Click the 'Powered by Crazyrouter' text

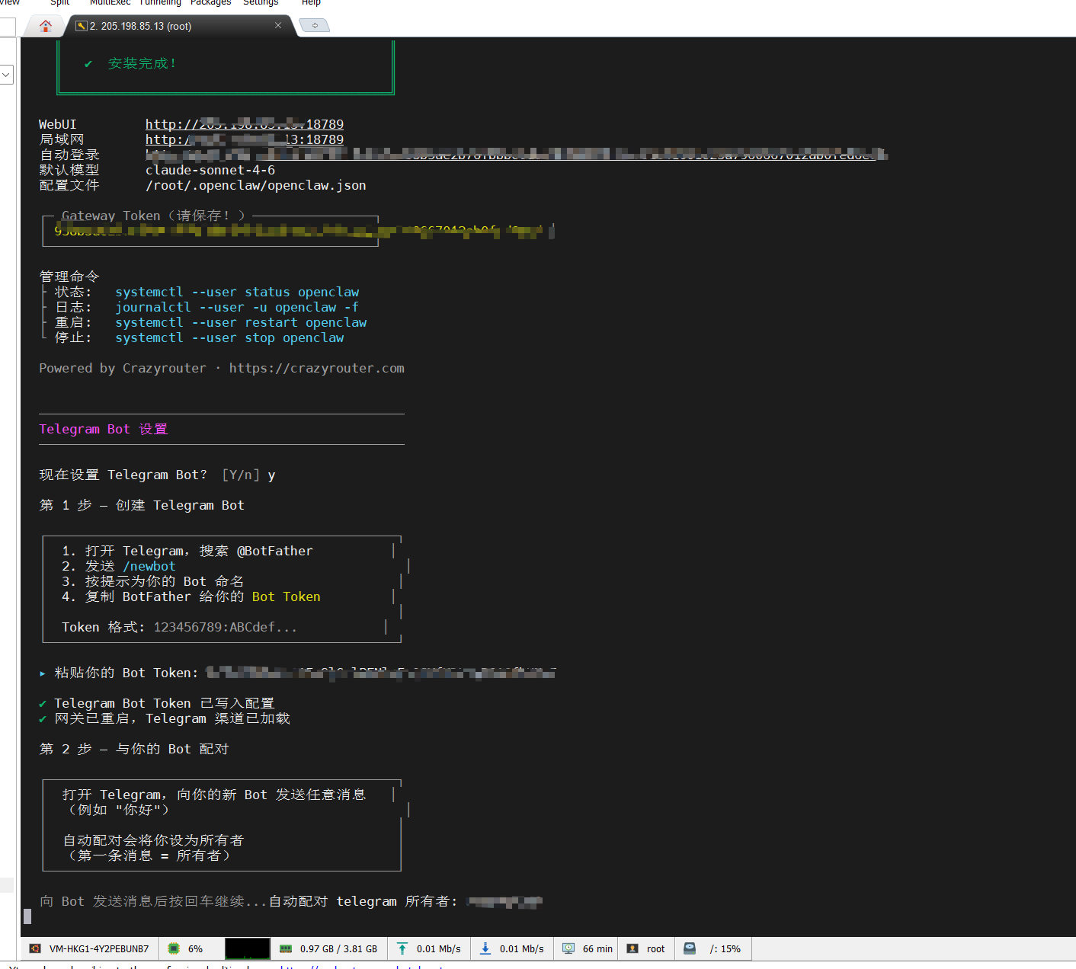point(123,368)
